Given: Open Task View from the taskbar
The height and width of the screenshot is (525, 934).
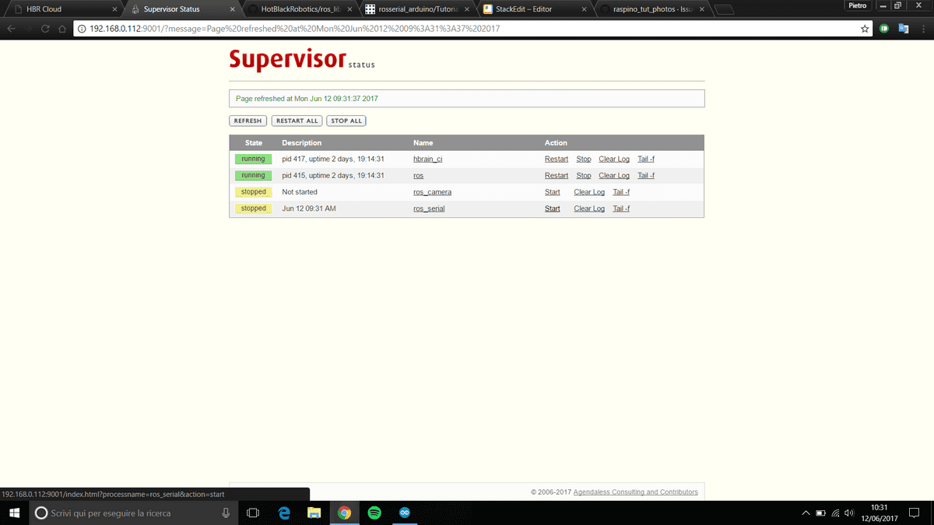Looking at the screenshot, I should click(252, 513).
